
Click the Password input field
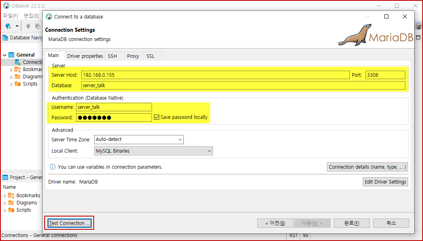click(114, 118)
